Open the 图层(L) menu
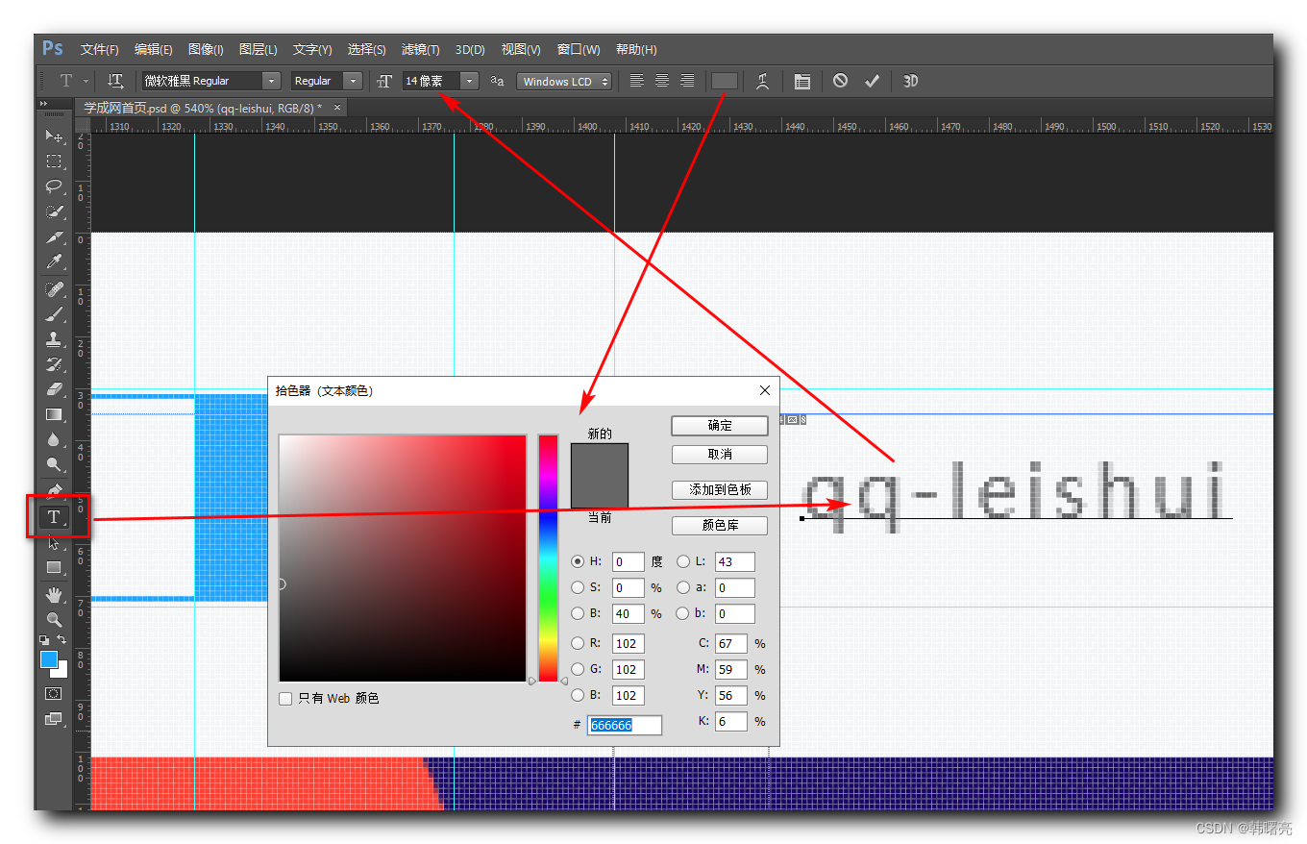The height and width of the screenshot is (844, 1307). [x=258, y=50]
